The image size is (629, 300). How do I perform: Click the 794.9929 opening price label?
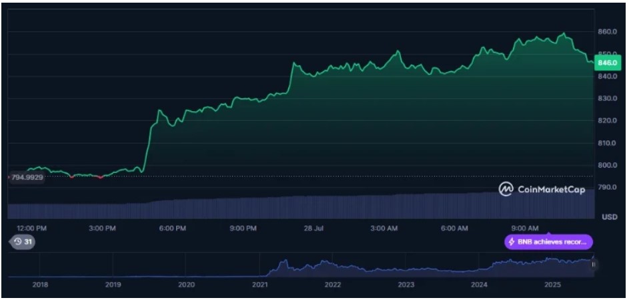(x=27, y=177)
